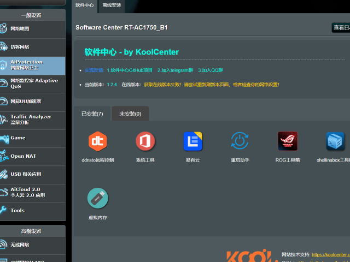Open the ddnsto远程控制 app icon
This screenshot has width=350, height=262.
97,141
